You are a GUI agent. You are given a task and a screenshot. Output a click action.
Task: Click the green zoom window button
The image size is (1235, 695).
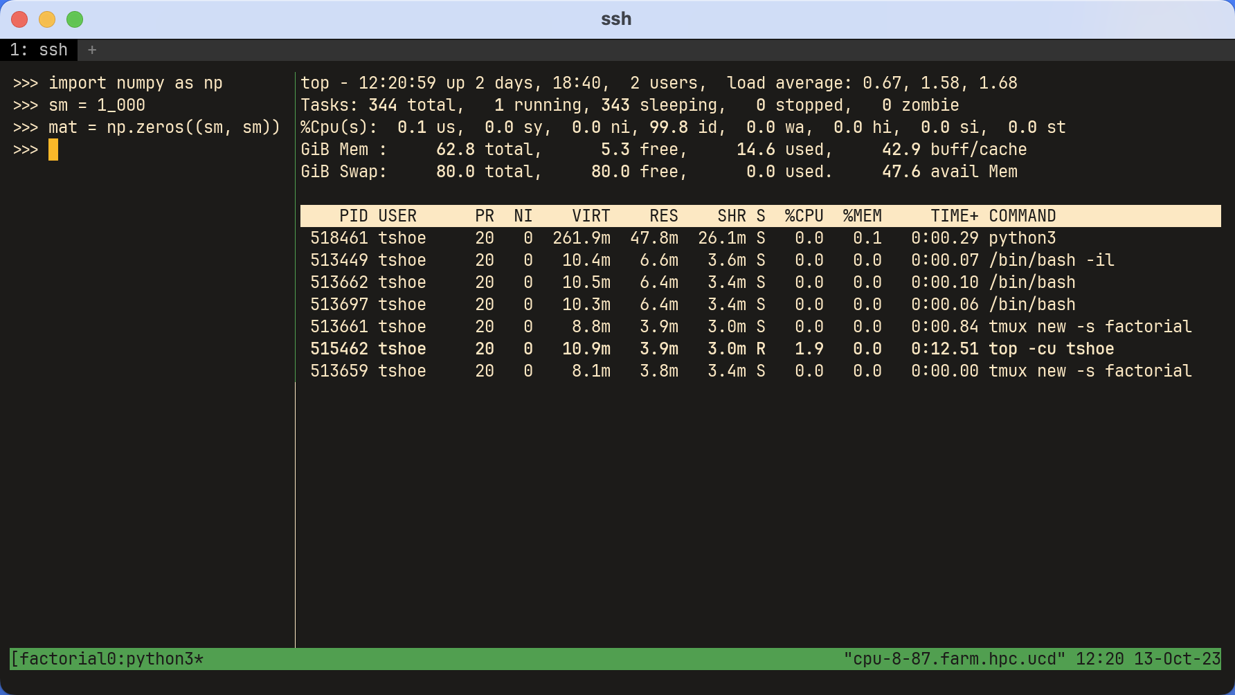pyautogui.click(x=75, y=19)
